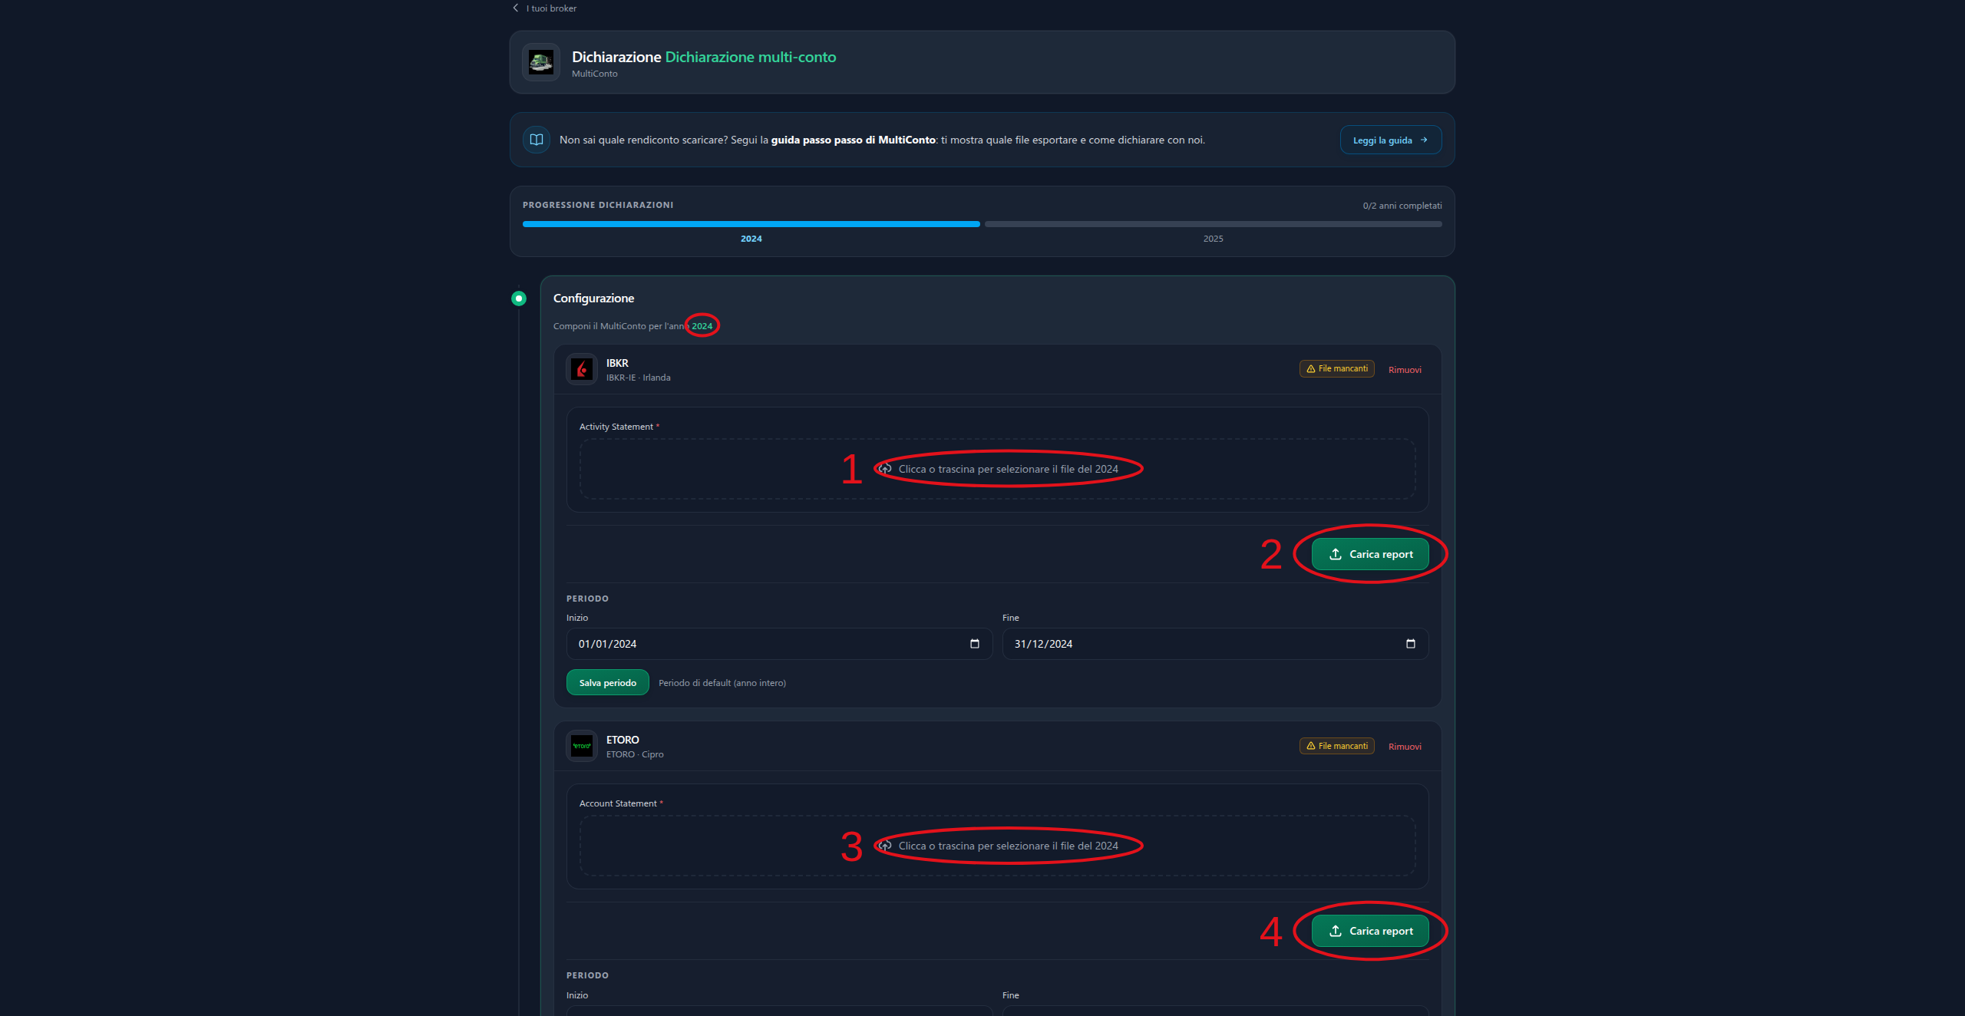The height and width of the screenshot is (1016, 1965).
Task: Click the Account Statement file drop zone
Action: (x=997, y=846)
